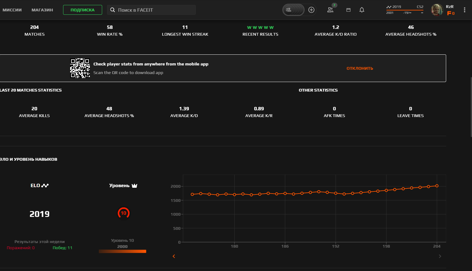The image size is (472, 271).
Task: Click the W W W W W recent results
Action: tap(260, 27)
